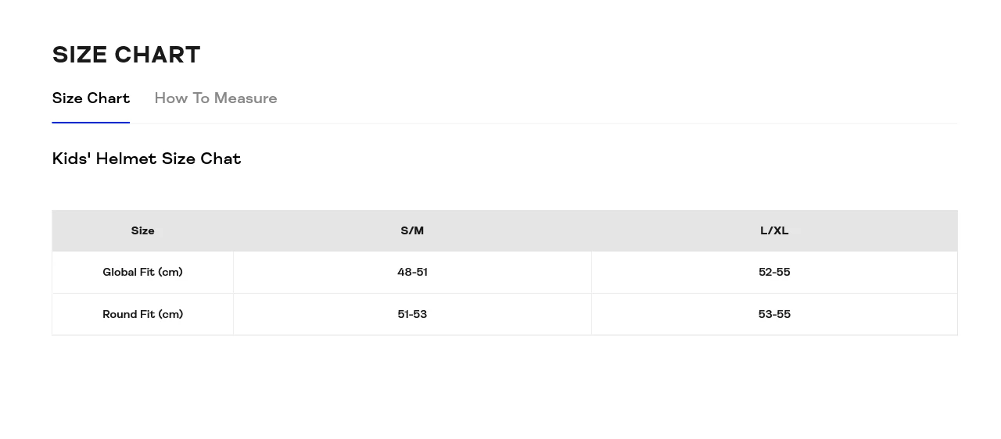Click the 51-53 Round Fit value
Screen dimensions: 1001x439
[412, 315]
